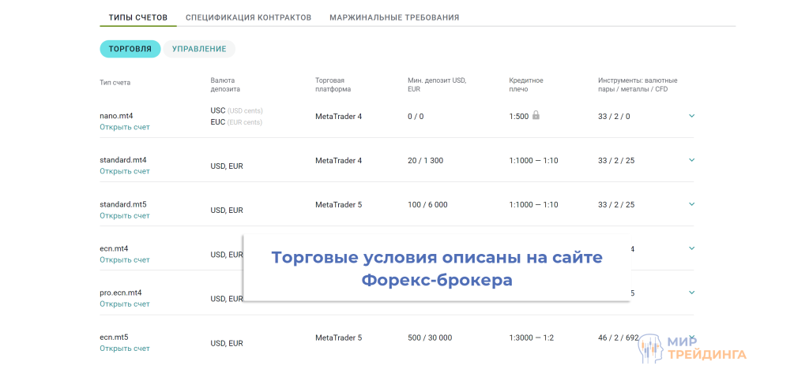Click Открыть счет under nano.mt4

click(124, 127)
